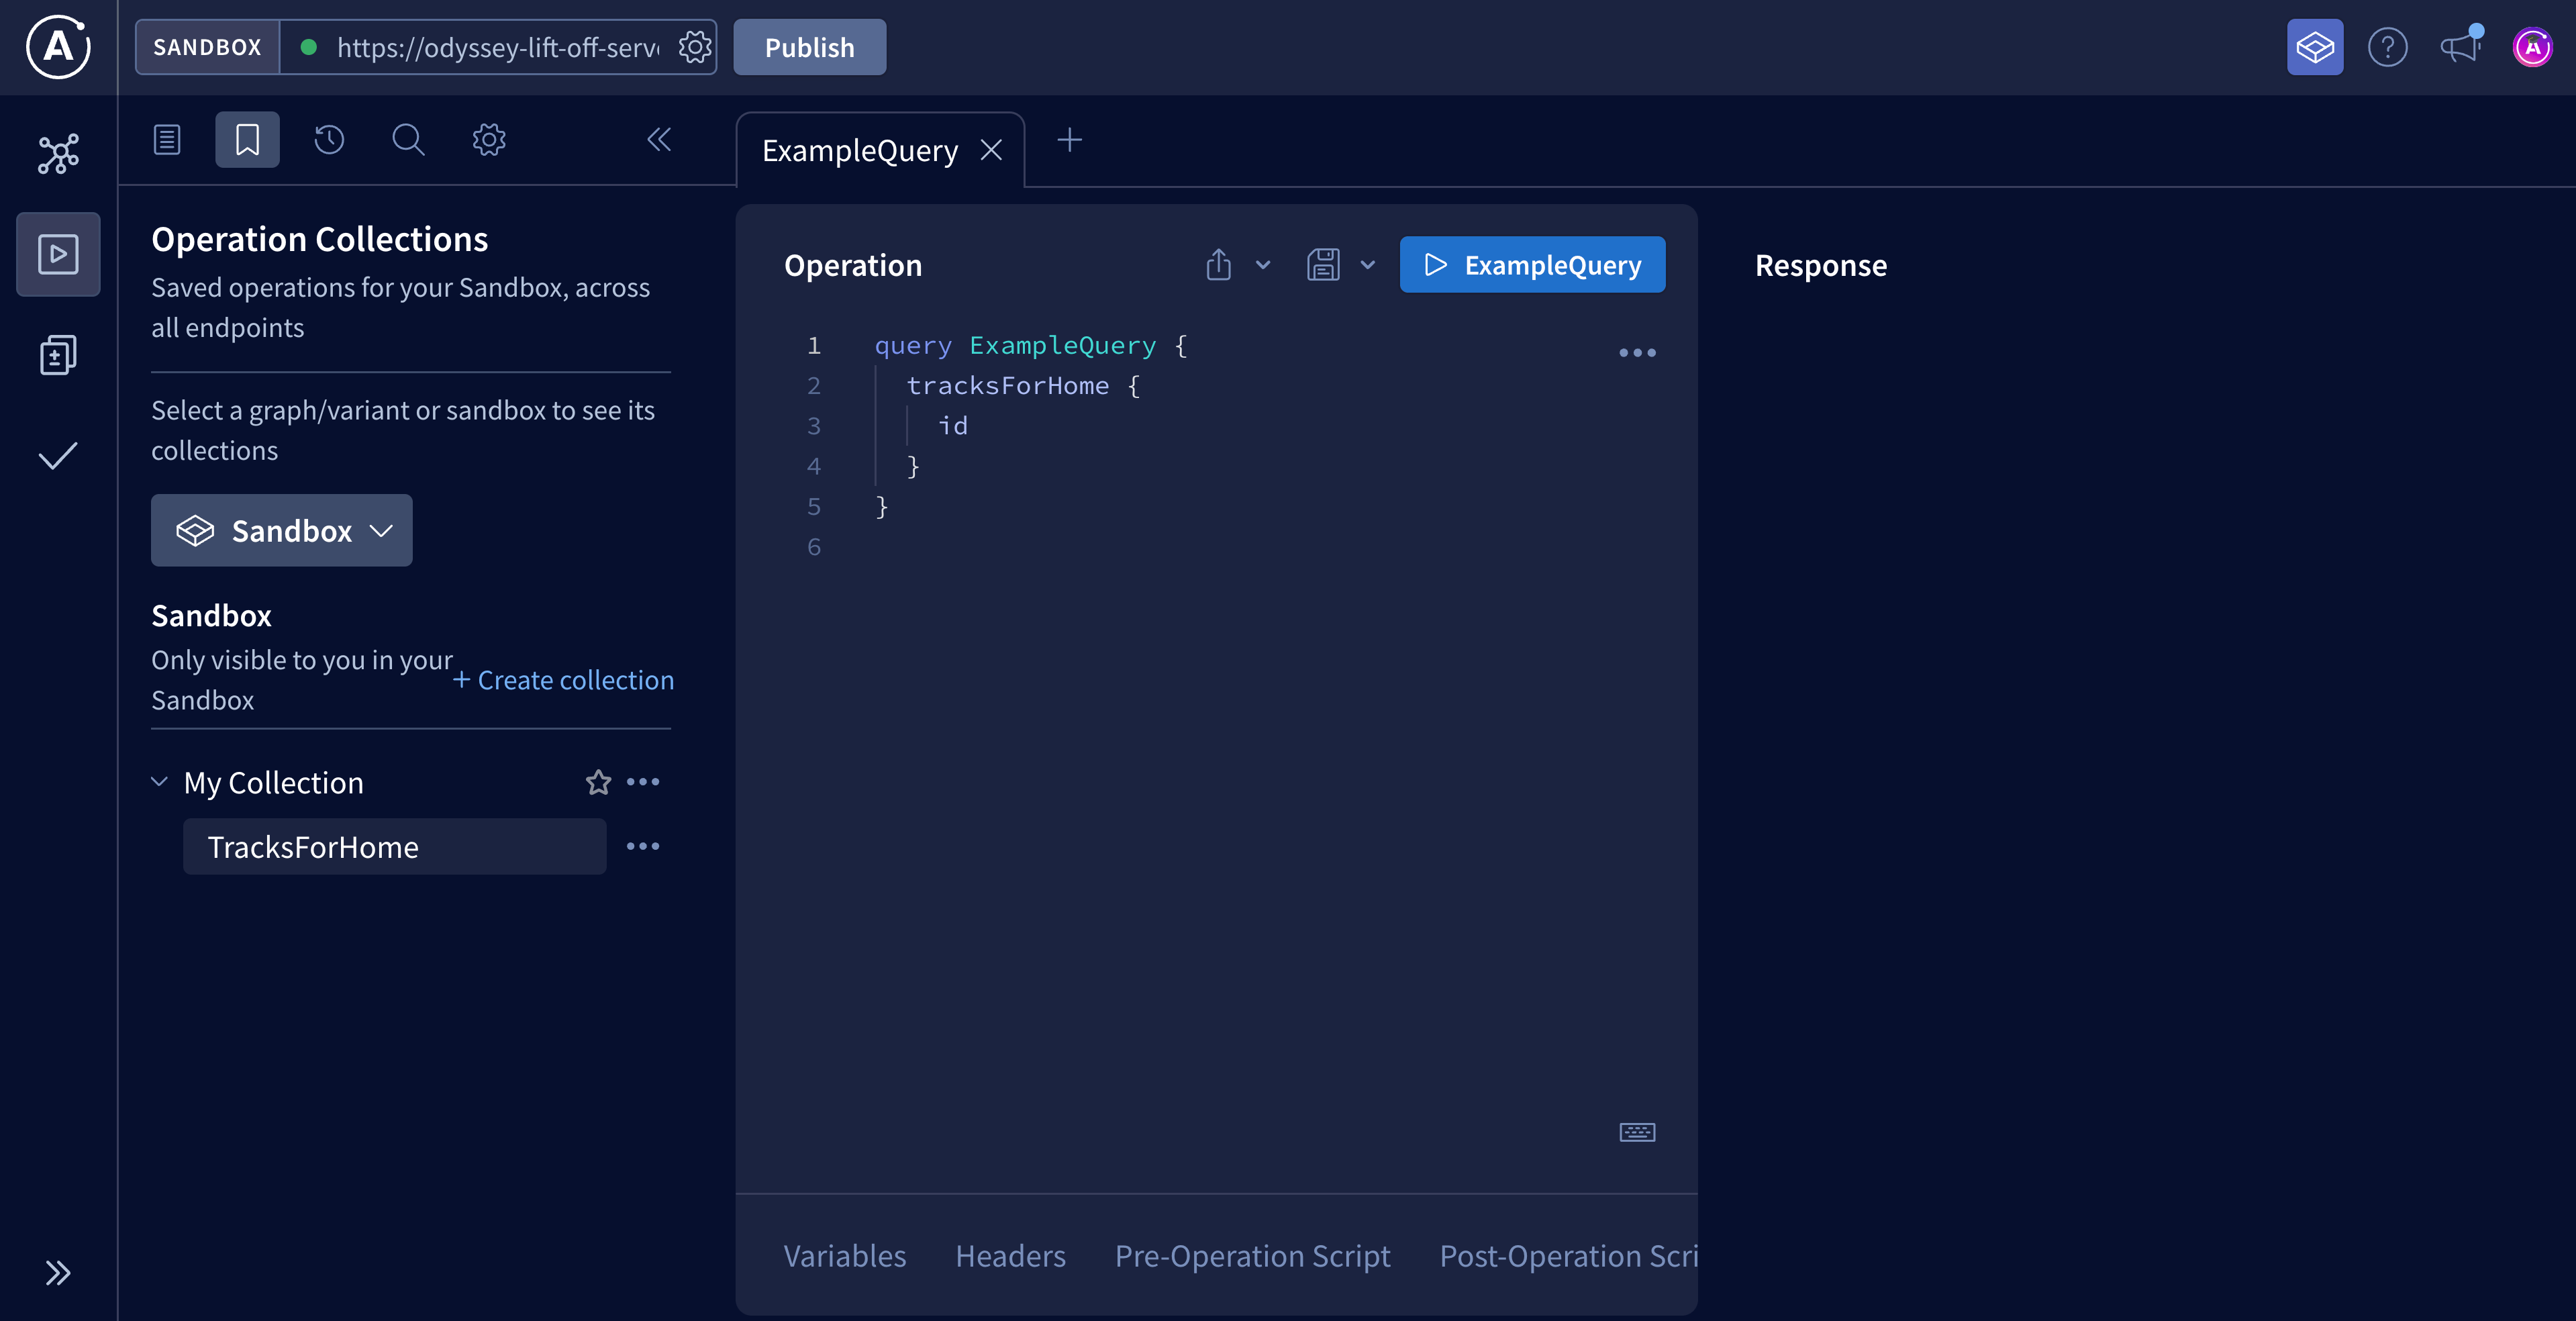Open the Variables tab
Viewport: 2576px width, 1321px height.
point(844,1256)
